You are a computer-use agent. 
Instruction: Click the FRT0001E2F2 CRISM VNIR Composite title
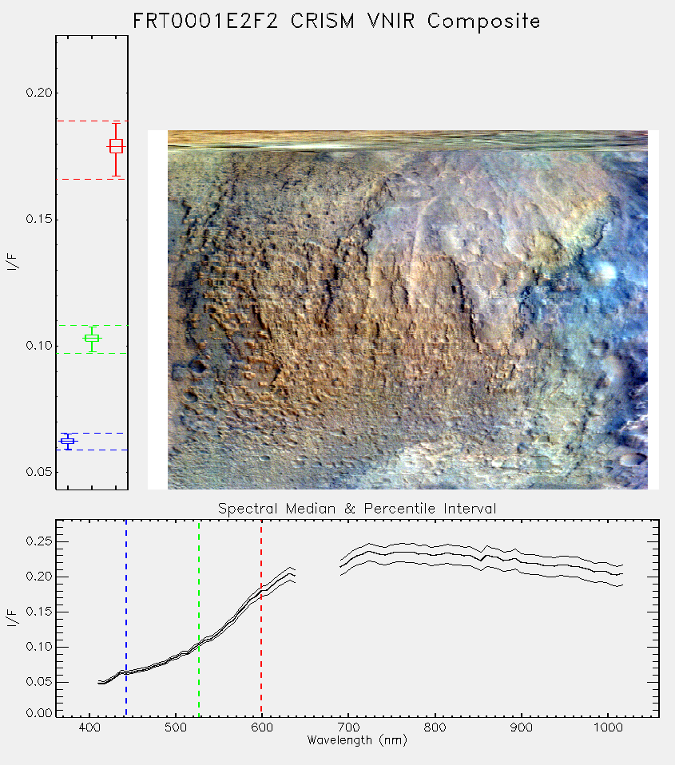336,22
